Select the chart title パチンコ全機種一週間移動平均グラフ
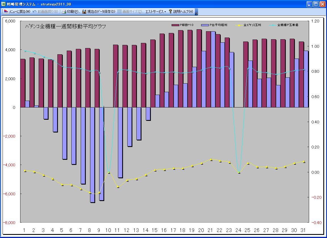The image size is (327, 238). (x=65, y=26)
